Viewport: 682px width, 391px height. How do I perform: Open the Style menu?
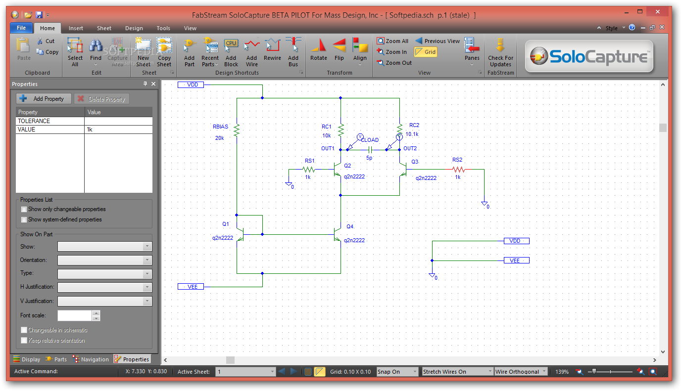pos(612,28)
